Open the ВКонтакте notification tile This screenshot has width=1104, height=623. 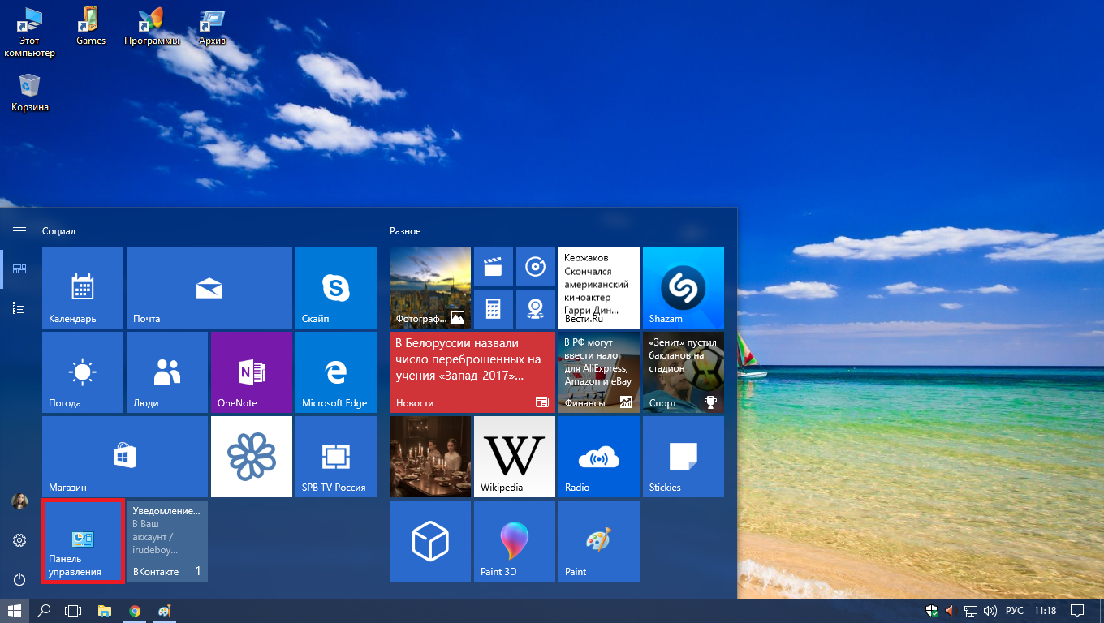point(167,541)
